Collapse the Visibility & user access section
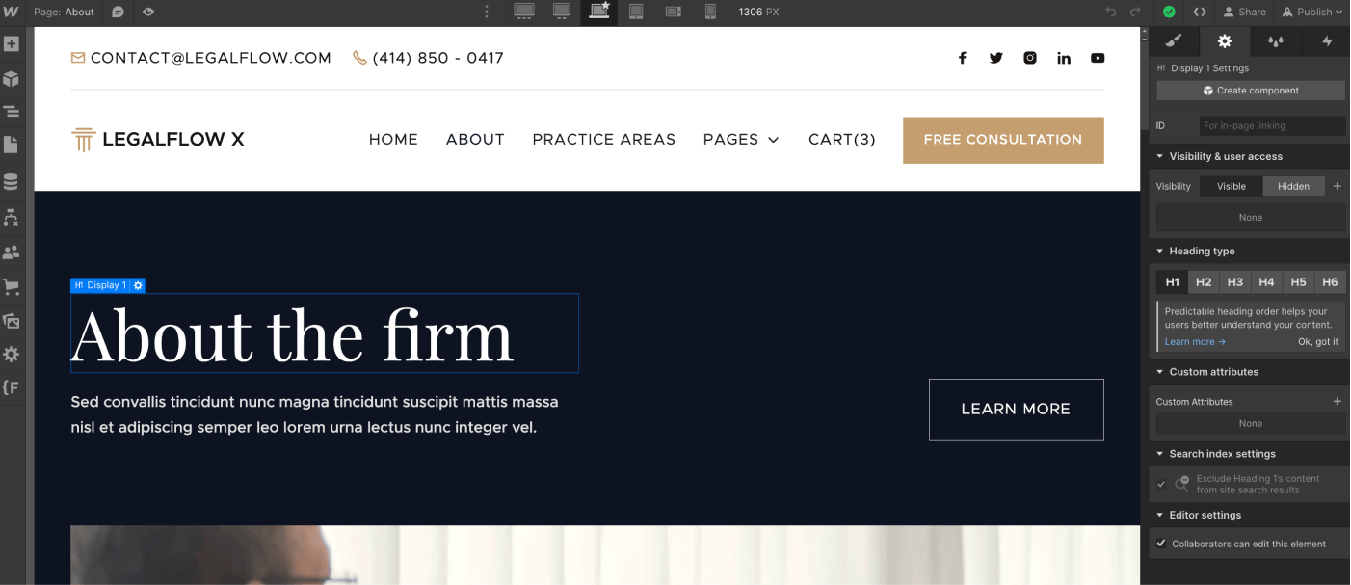The width and height of the screenshot is (1351, 585). pyautogui.click(x=1159, y=156)
